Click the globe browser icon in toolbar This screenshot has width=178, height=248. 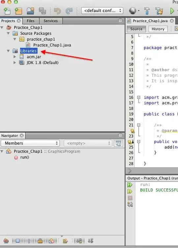pos(133,11)
